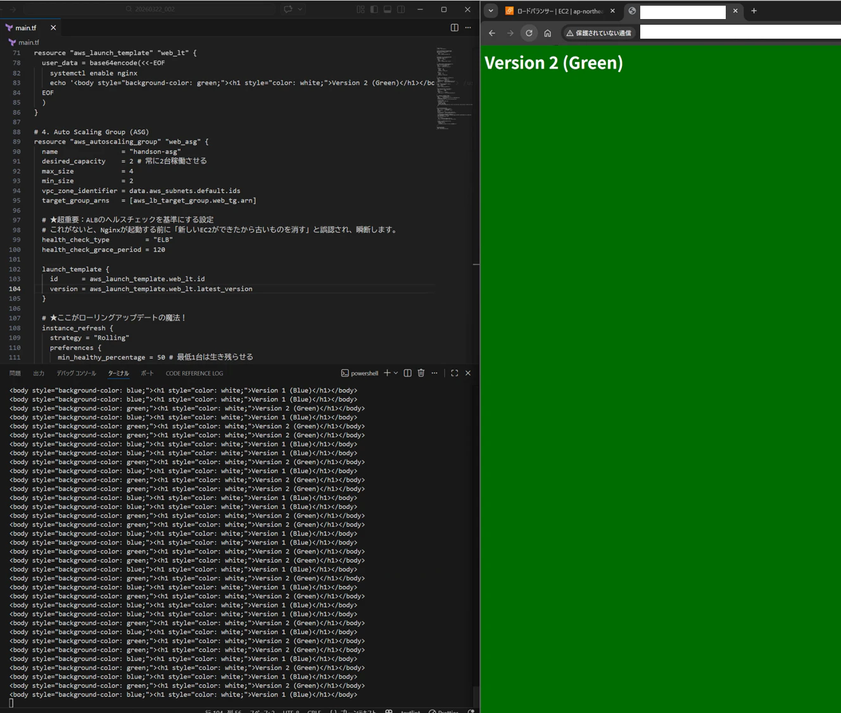Open the Copilot chat icon in title bar

pos(288,10)
